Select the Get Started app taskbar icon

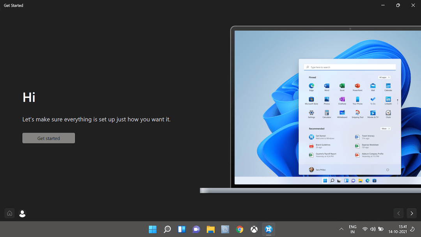coord(269,229)
